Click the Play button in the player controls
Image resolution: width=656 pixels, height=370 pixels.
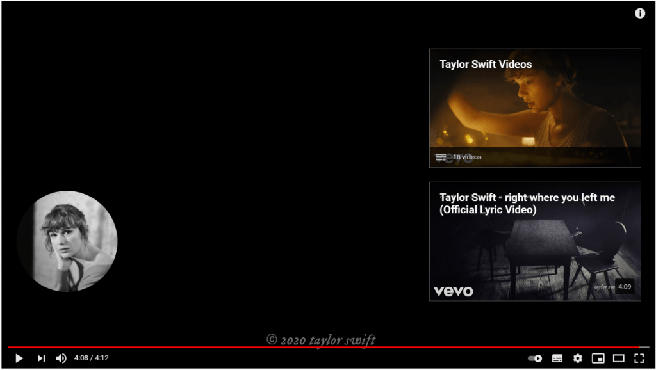19,358
